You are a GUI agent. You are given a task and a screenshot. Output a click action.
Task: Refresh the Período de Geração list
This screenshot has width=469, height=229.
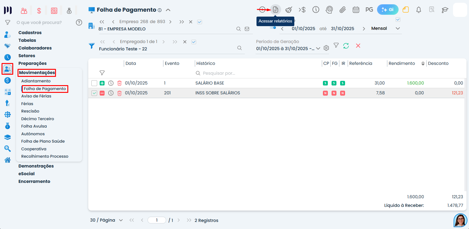pyautogui.click(x=346, y=45)
